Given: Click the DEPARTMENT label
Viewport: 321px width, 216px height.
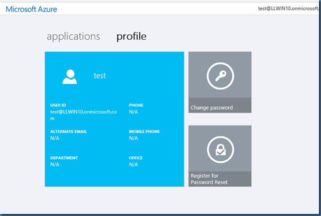Looking at the screenshot, I should pos(64,158).
